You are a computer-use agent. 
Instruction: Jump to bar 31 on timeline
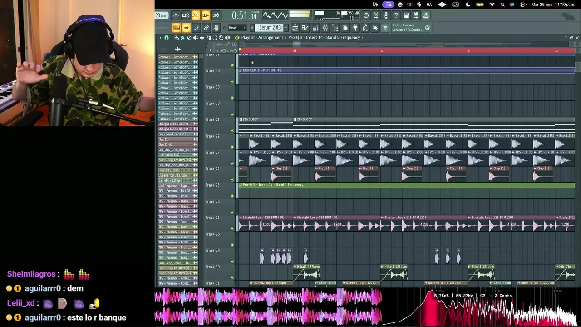point(469,50)
